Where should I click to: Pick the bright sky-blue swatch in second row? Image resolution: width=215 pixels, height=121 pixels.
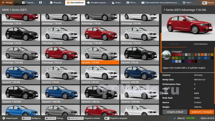[206, 58]
